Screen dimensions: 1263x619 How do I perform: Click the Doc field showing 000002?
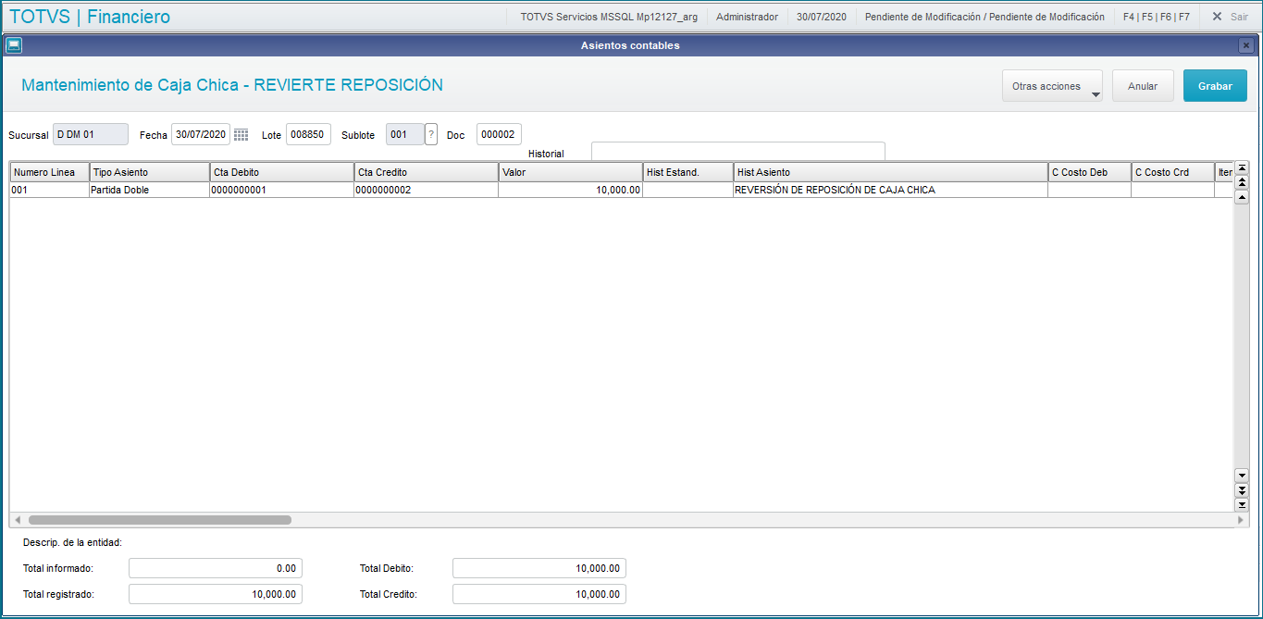click(x=499, y=134)
